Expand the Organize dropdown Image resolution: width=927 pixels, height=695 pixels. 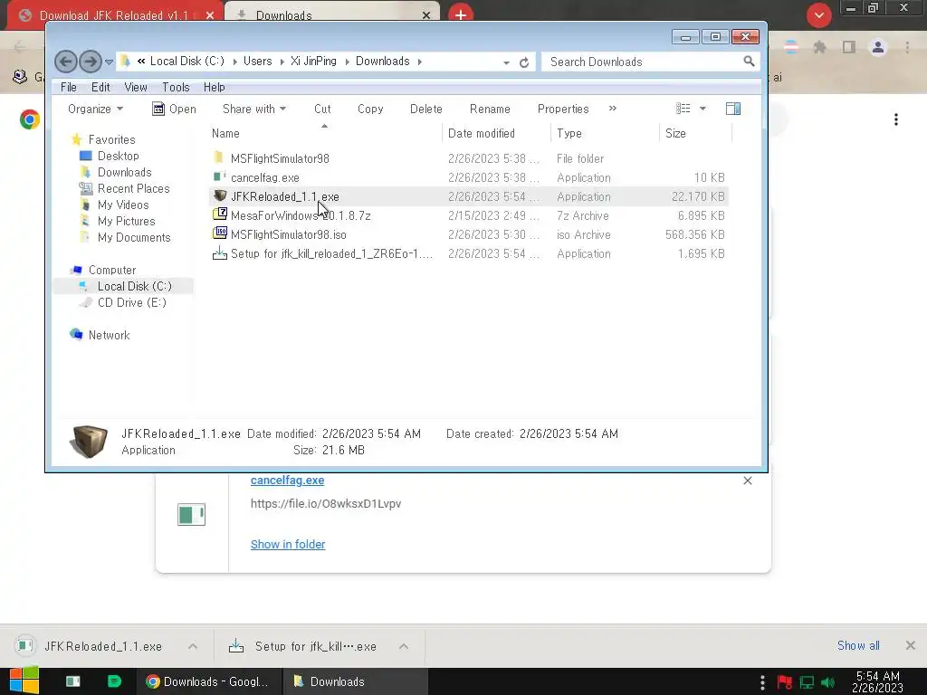[95, 109]
